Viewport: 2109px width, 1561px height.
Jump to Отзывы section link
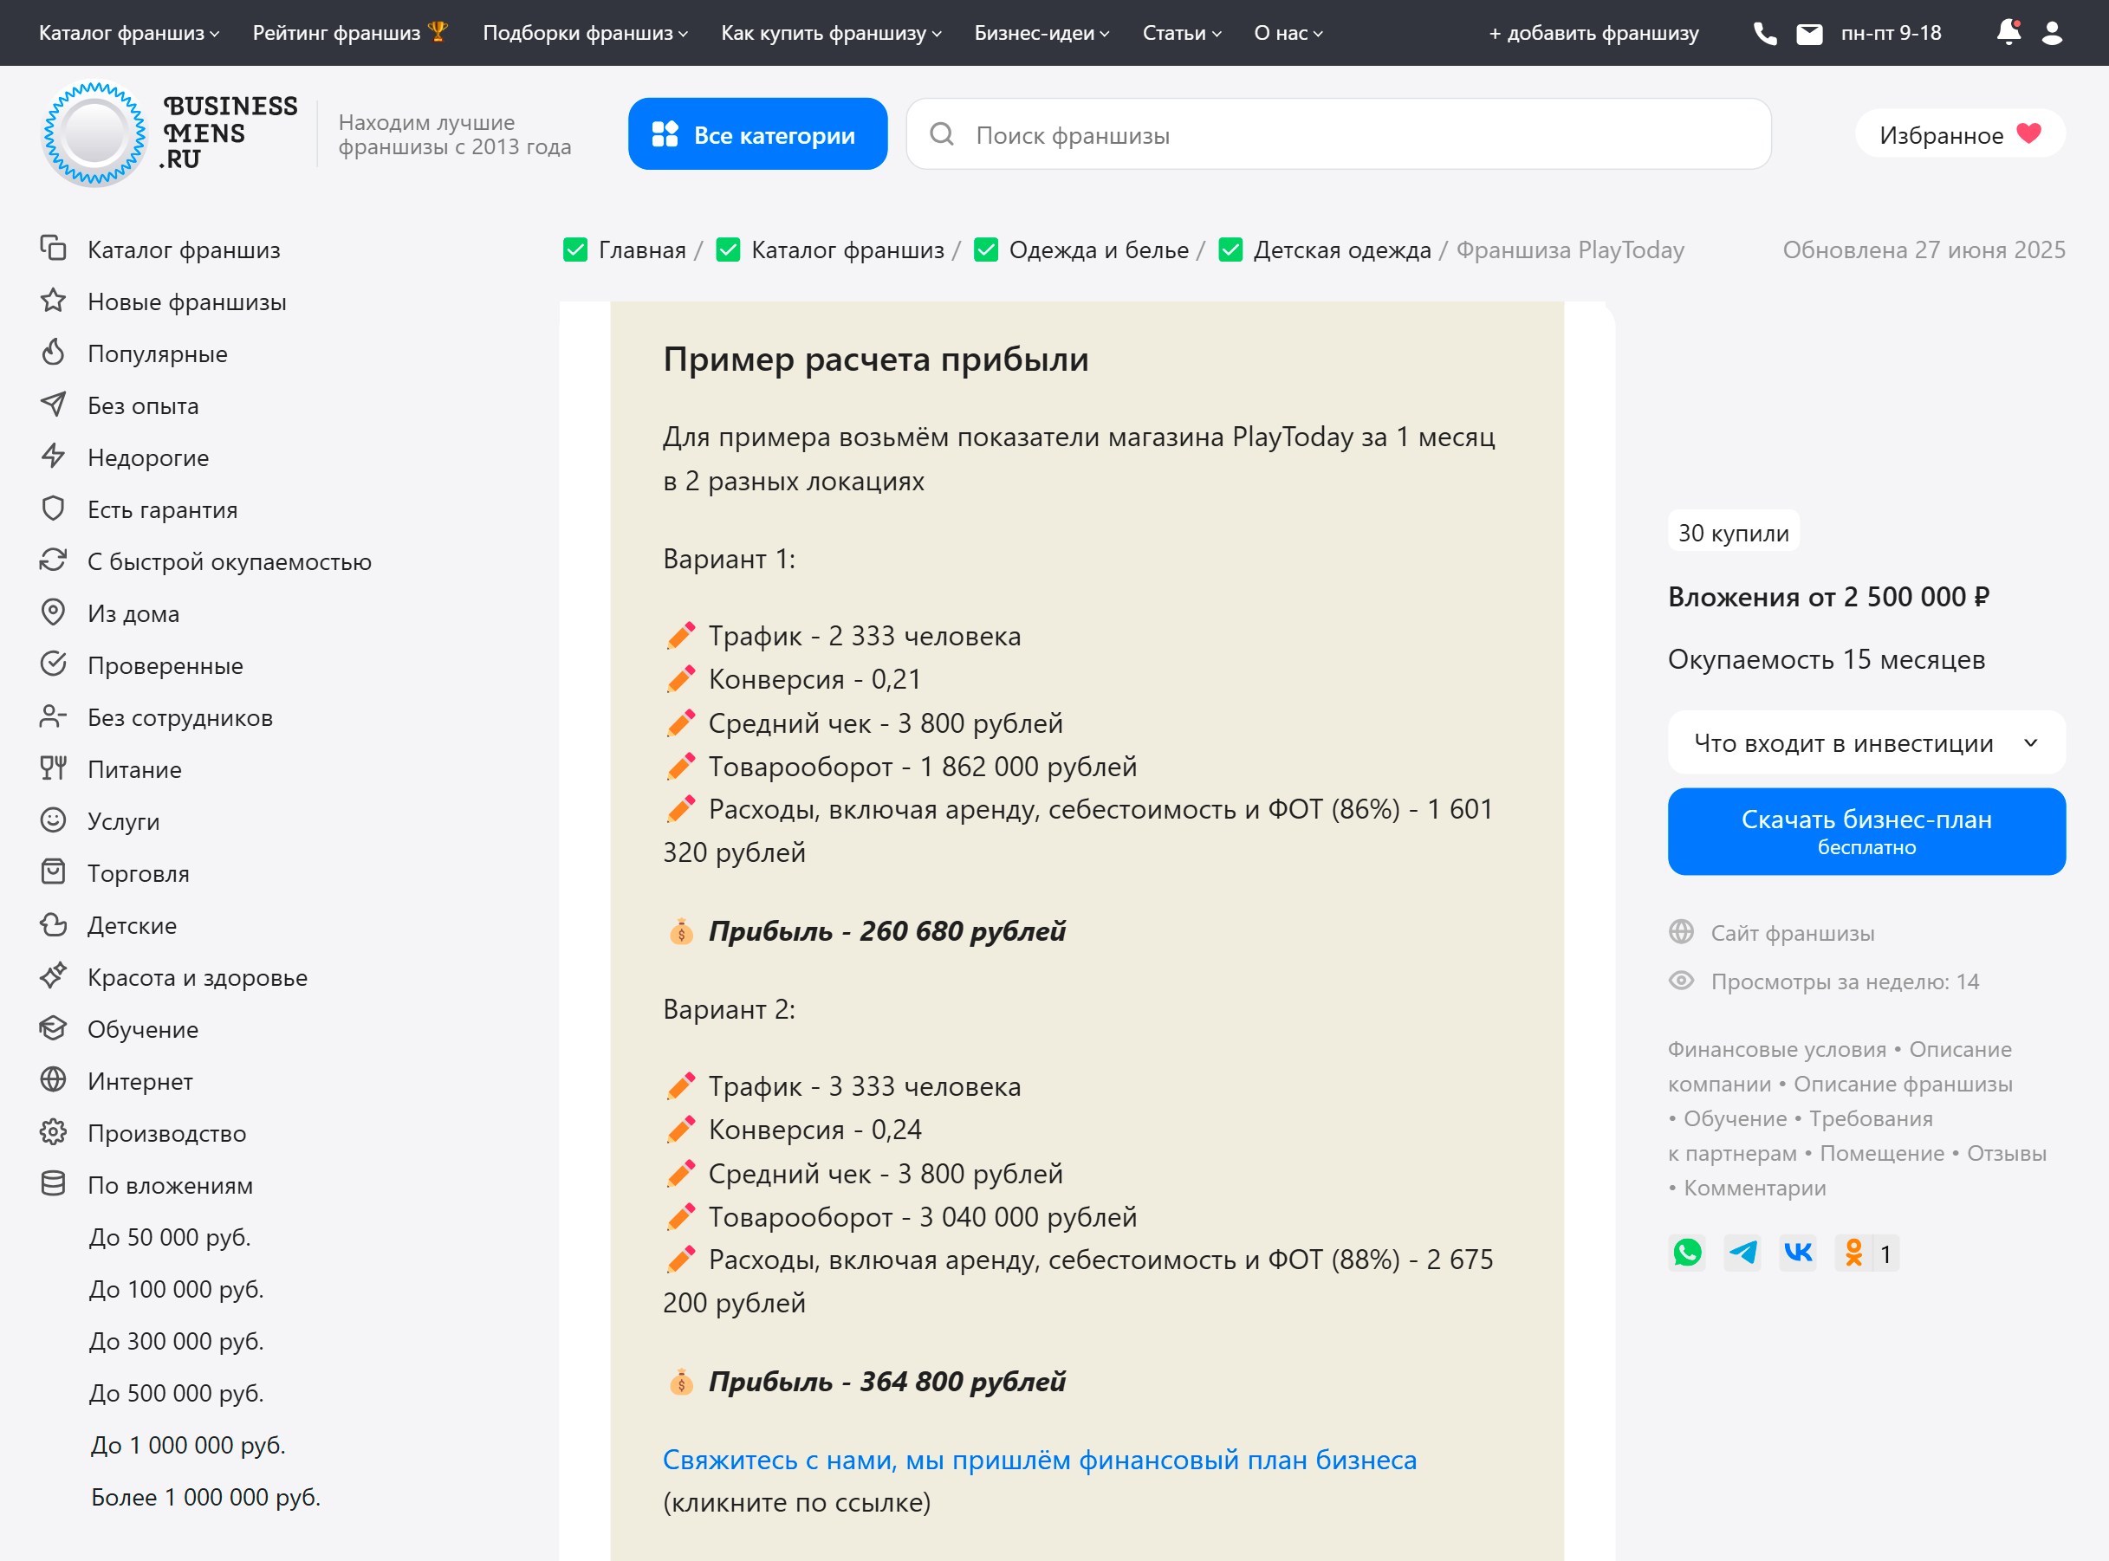pos(2006,1153)
